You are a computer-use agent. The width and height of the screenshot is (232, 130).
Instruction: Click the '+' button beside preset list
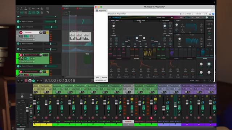click(183, 14)
